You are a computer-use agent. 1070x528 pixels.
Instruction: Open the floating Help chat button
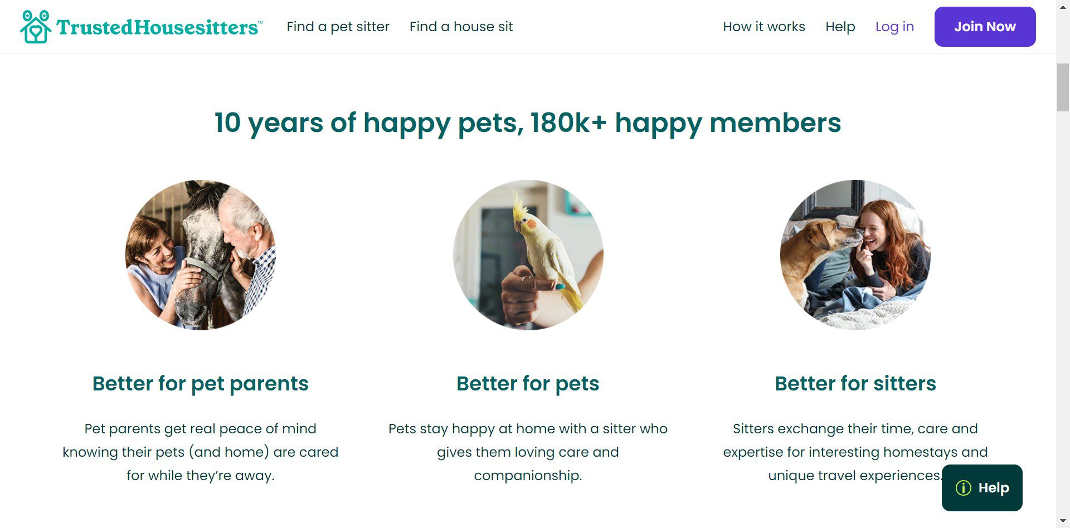(x=982, y=488)
